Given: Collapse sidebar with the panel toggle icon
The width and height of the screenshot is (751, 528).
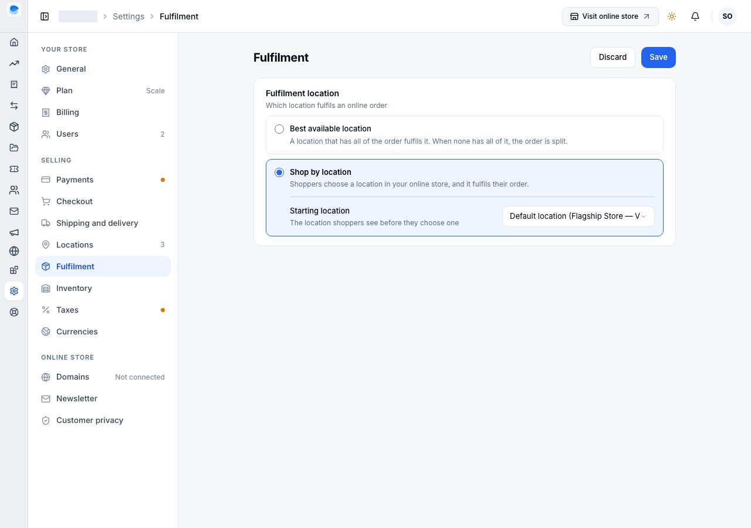Looking at the screenshot, I should coord(45,16).
